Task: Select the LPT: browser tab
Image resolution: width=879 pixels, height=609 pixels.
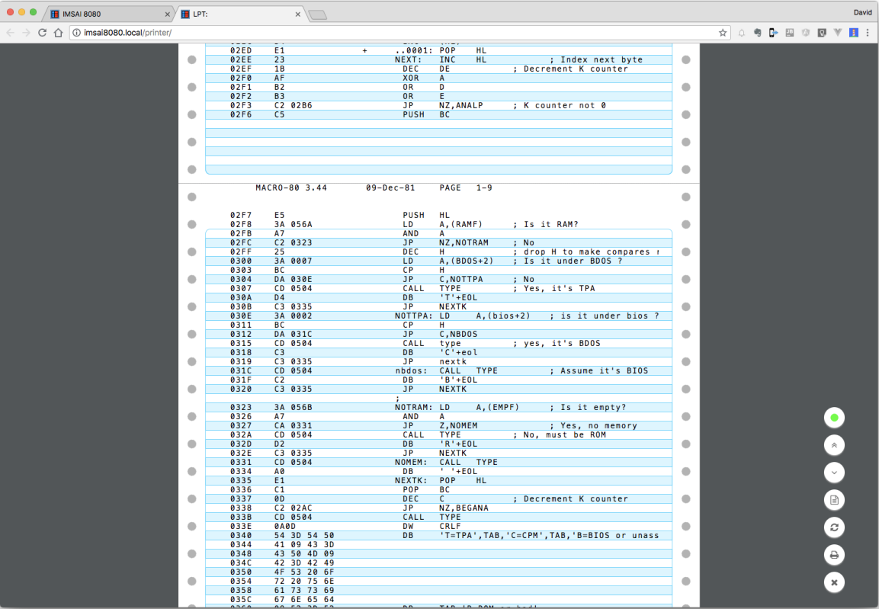Action: tap(236, 14)
